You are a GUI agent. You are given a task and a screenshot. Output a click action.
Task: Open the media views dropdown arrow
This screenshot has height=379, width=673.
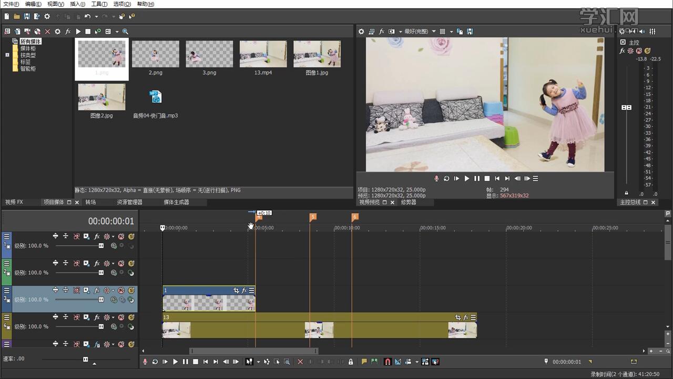[117, 32]
